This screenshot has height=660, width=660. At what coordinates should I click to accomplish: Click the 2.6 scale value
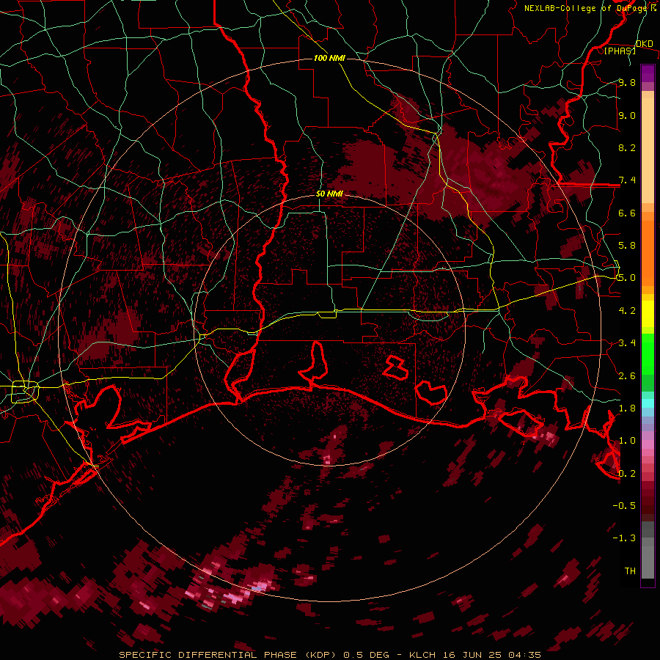[x=627, y=376]
